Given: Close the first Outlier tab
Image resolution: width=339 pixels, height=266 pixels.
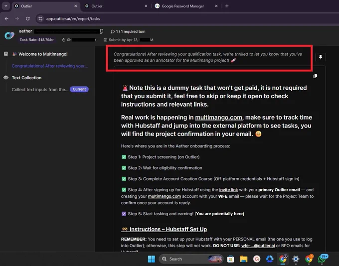Looking at the screenshot, I should [x=75, y=6].
